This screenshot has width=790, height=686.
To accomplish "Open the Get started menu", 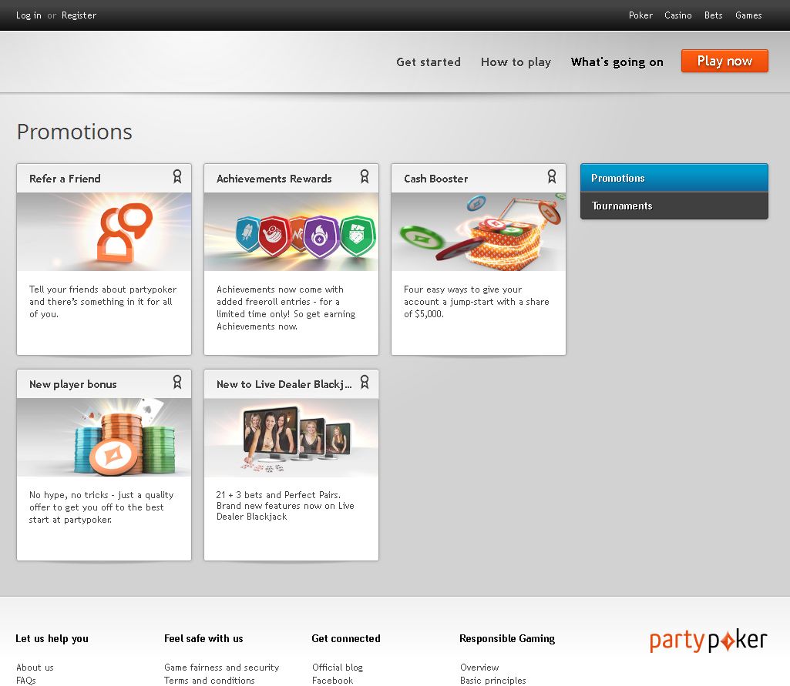I will pyautogui.click(x=429, y=62).
